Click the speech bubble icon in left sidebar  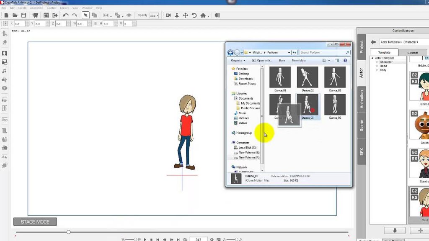coord(4,88)
